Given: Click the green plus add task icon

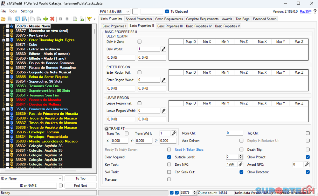Looking at the screenshot, I should pyautogui.click(x=45, y=19).
